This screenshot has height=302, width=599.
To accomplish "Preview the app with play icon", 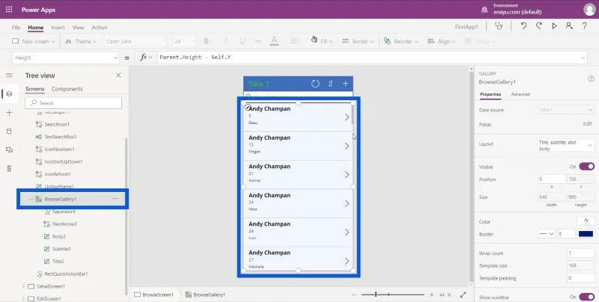I will 554,26.
